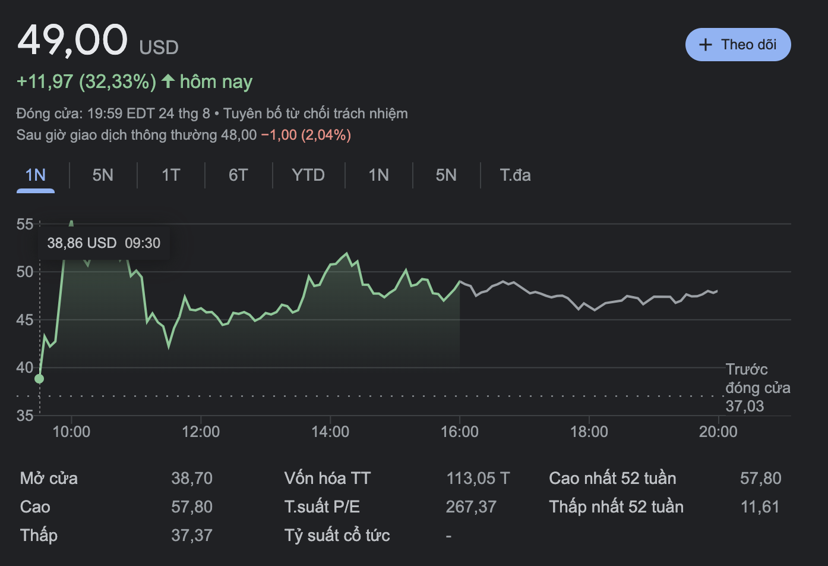
Task: Click the 16:00 time axis label
Action: (459, 432)
